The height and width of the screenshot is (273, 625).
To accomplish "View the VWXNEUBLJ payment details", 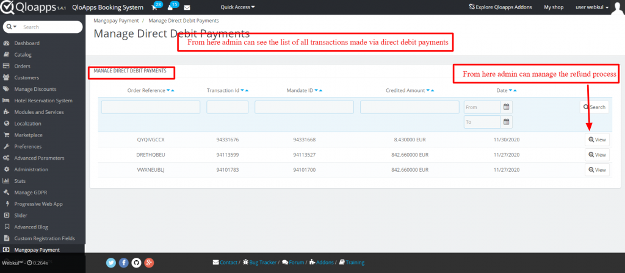I will pyautogui.click(x=597, y=170).
